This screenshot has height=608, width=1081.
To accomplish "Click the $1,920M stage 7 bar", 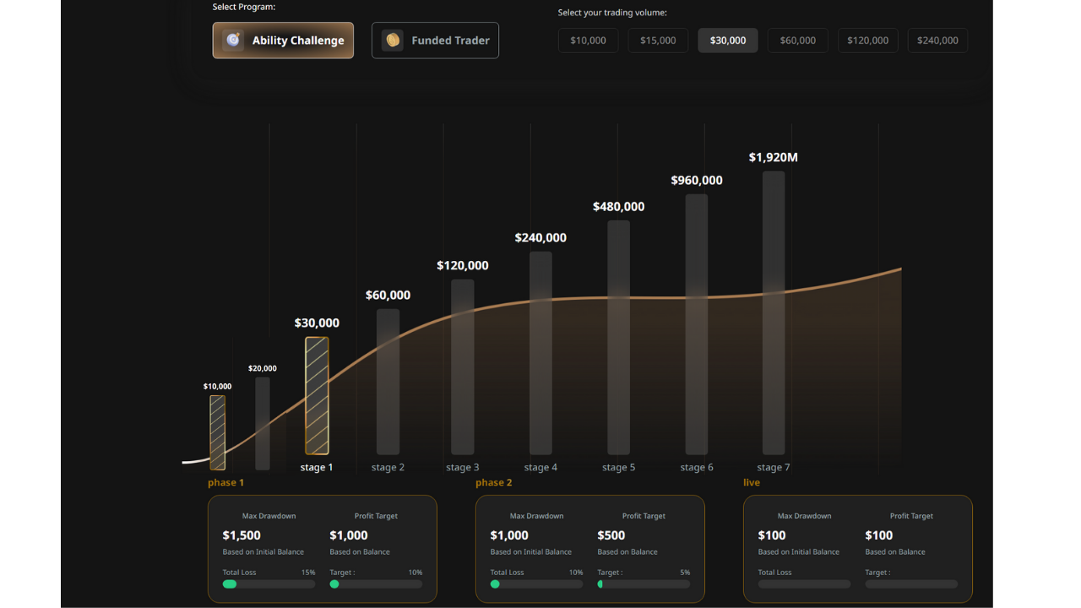I will [774, 312].
